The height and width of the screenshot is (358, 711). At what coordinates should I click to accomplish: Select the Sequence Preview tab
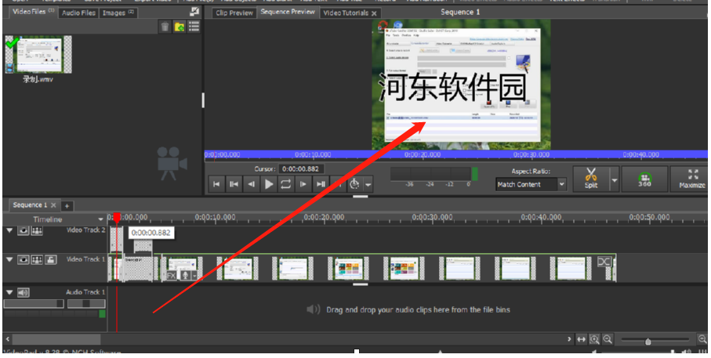click(x=288, y=12)
